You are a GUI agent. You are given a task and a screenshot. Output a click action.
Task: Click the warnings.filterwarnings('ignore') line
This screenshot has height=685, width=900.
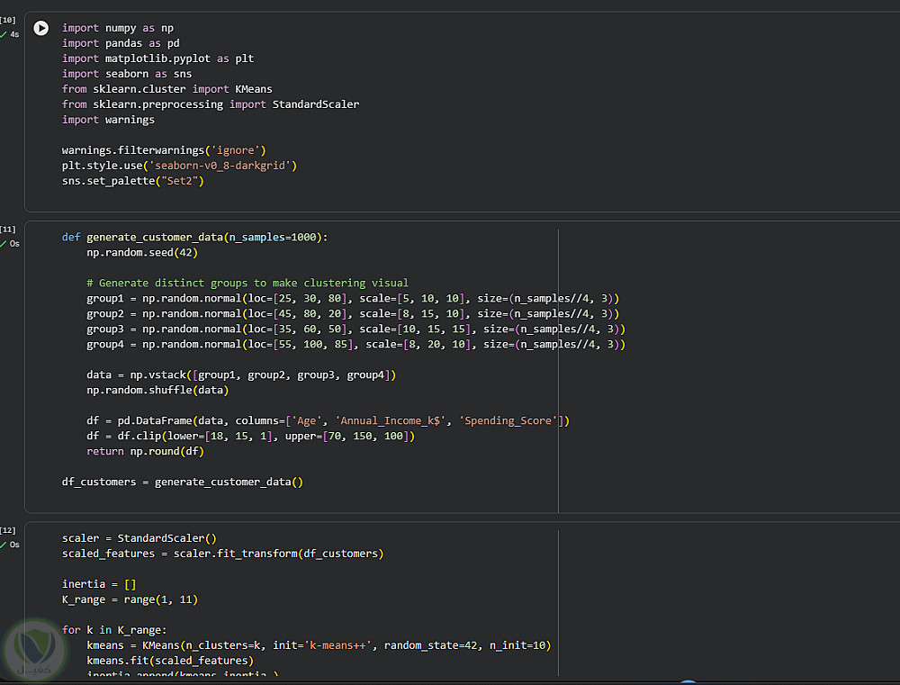point(164,149)
